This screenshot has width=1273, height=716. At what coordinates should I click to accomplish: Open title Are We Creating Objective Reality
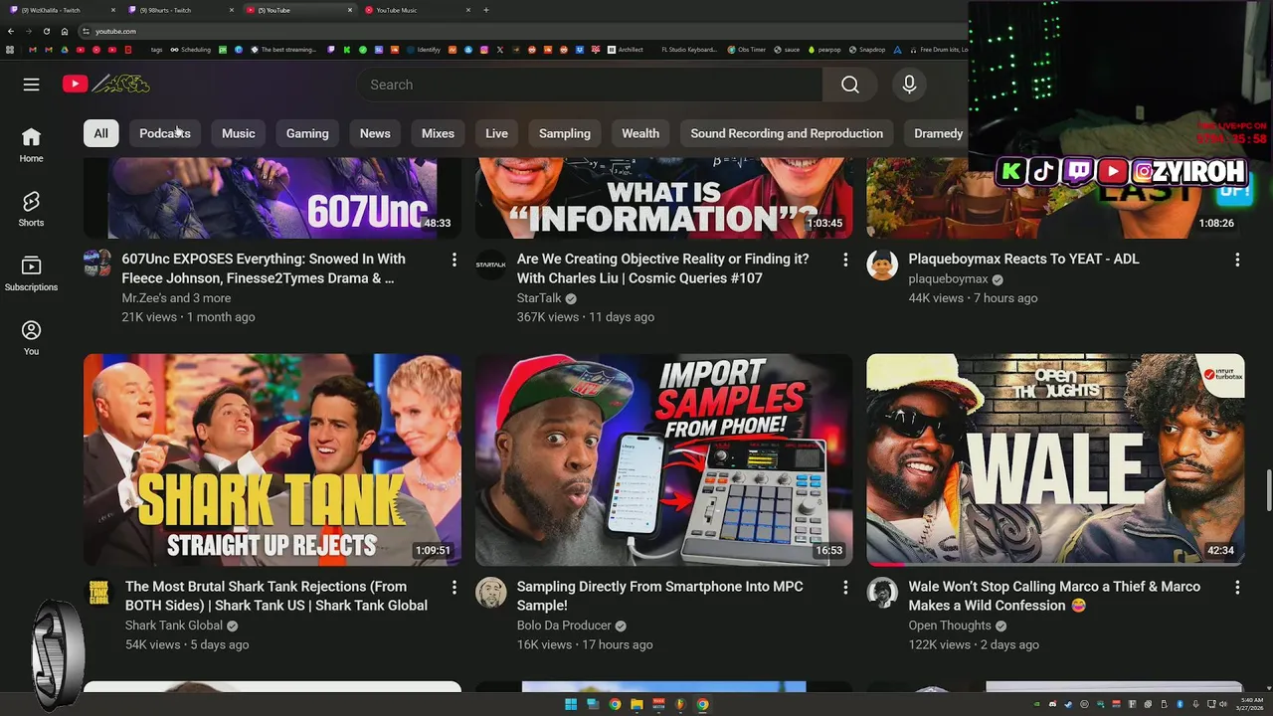pyautogui.click(x=662, y=268)
